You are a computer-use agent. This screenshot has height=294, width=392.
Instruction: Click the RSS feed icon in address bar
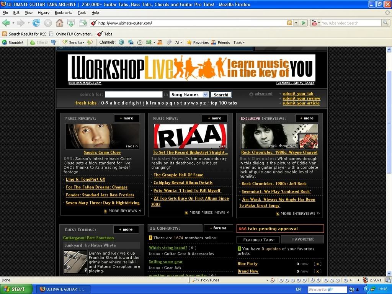289,23
